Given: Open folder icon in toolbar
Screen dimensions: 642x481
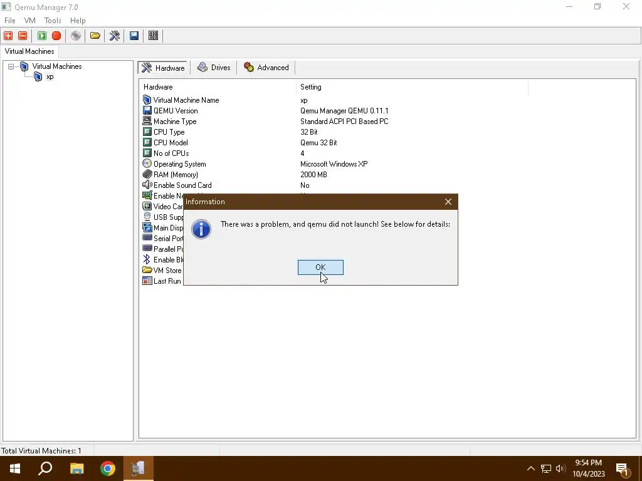Looking at the screenshot, I should (95, 36).
